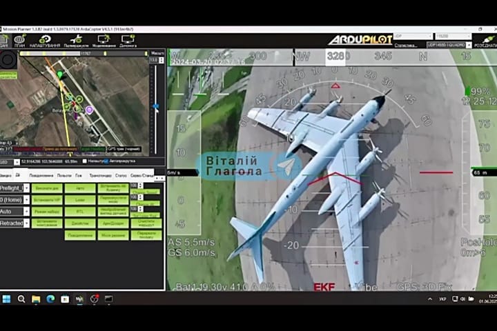The image size is (497, 331).
Task: Toggle the Автопрокрутка checkbox
Action: coord(106,161)
